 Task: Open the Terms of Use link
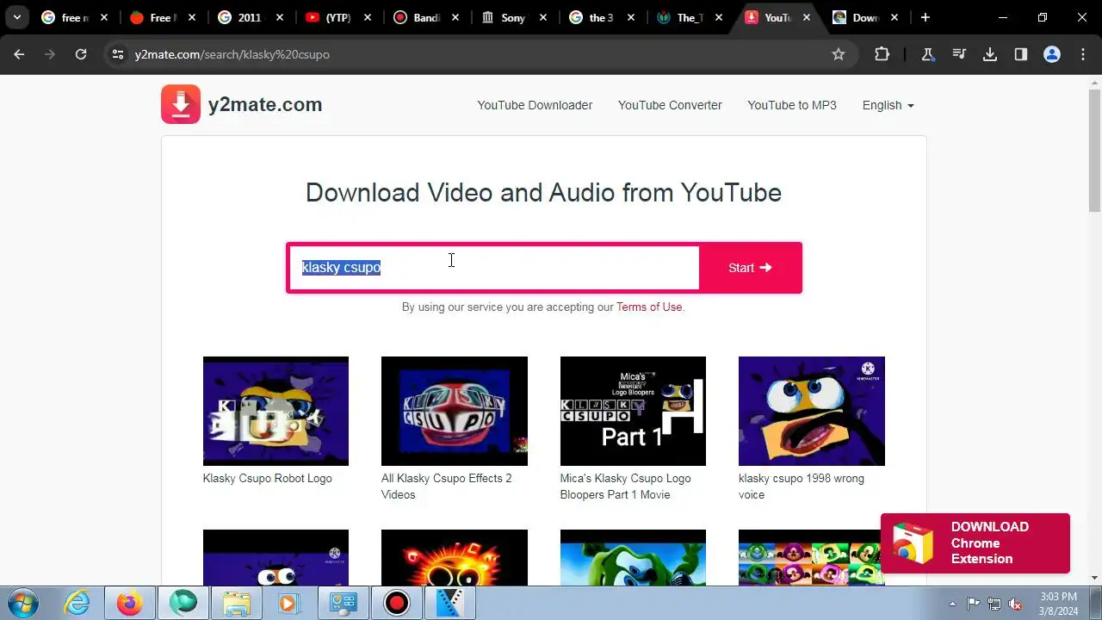pos(649,307)
